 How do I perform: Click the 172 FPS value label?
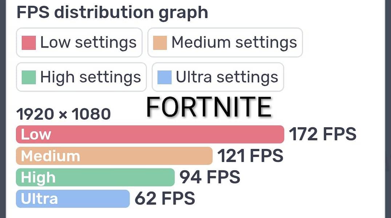[323, 134]
